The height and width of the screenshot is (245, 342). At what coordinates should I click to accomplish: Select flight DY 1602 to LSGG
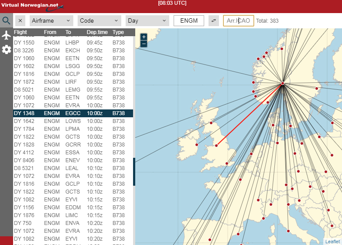tap(73, 66)
